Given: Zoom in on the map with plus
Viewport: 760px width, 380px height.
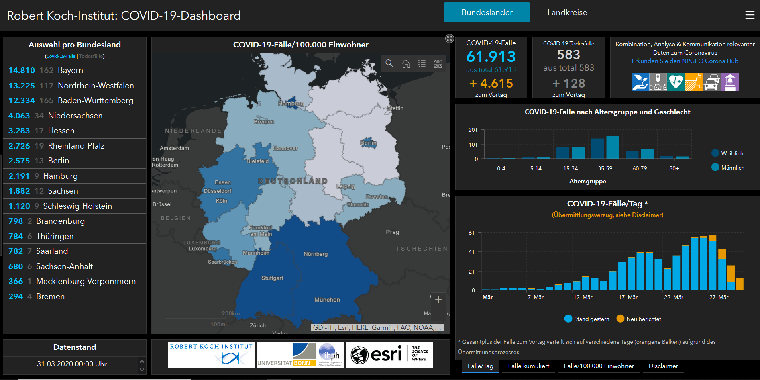Looking at the screenshot, I should (438, 300).
